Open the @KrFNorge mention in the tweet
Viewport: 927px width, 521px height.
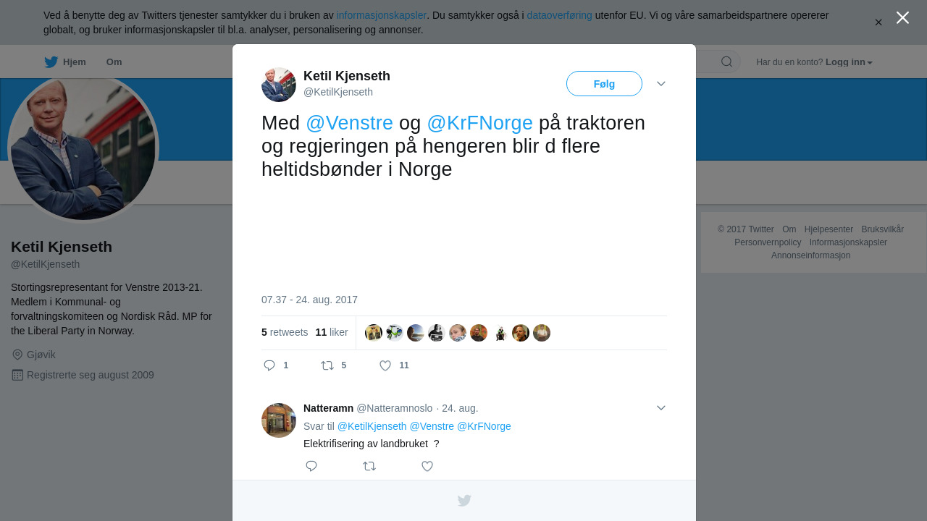tap(480, 123)
